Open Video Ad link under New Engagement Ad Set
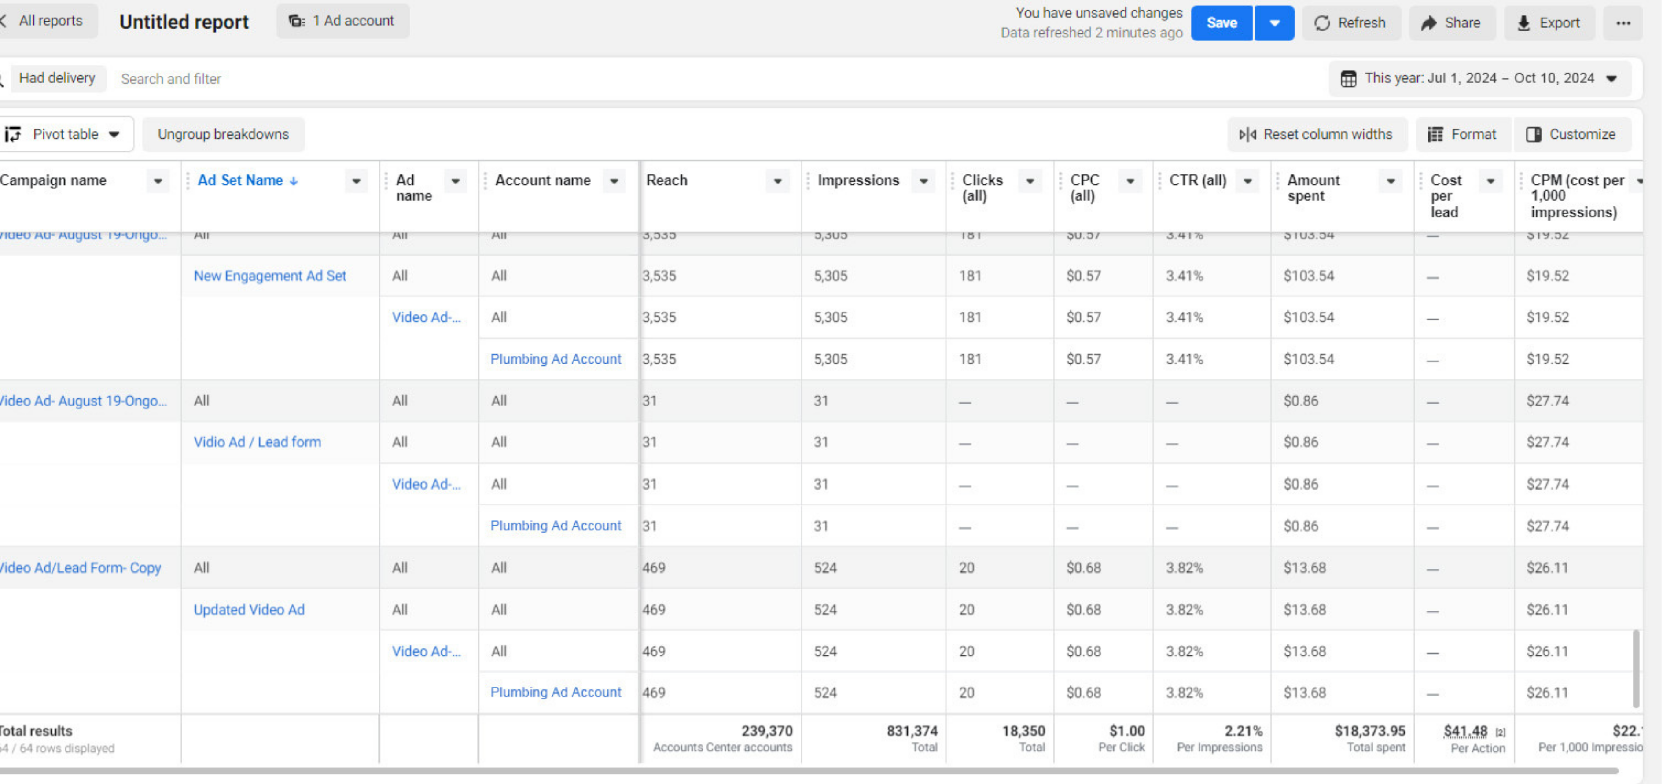Viewport: 1663px width, 784px height. click(426, 317)
